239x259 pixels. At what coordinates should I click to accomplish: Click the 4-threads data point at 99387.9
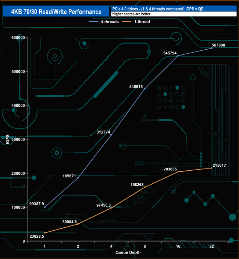44,207
